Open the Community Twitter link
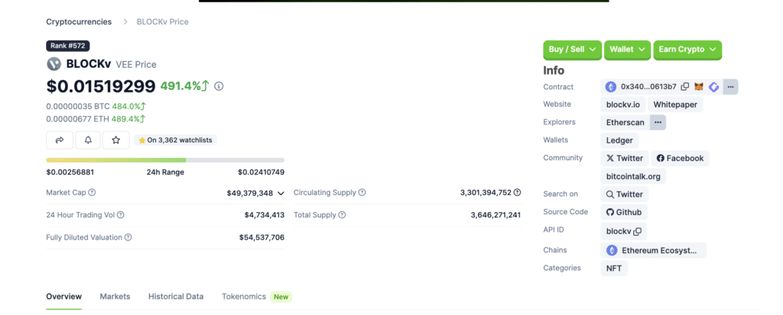This screenshot has height=315, width=783. pyautogui.click(x=625, y=159)
